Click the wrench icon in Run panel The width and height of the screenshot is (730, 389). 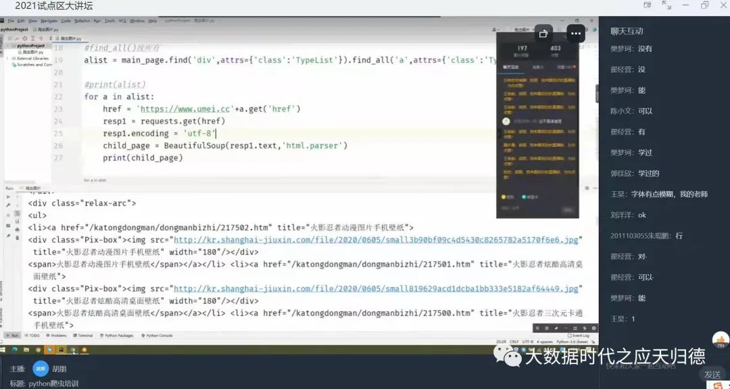click(8, 205)
